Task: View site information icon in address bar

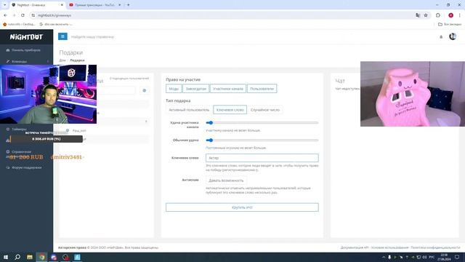Action: [x=33, y=15]
